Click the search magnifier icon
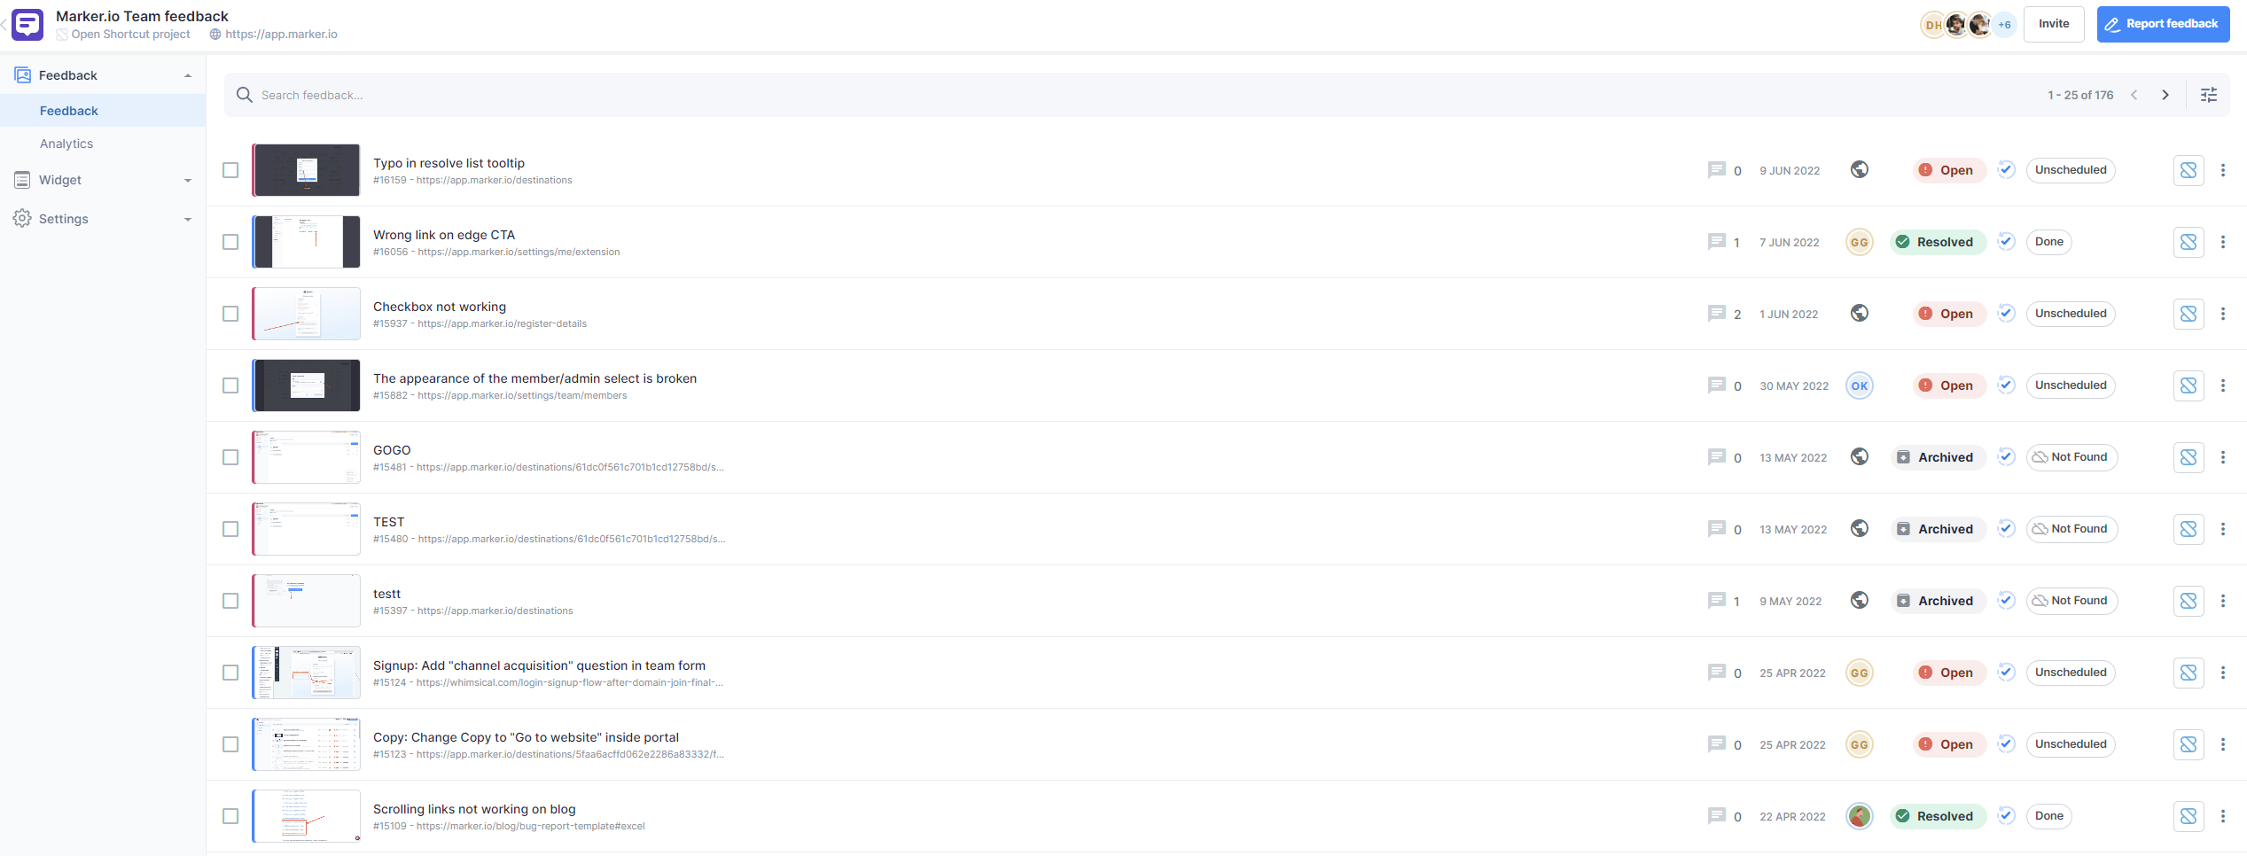 244,94
